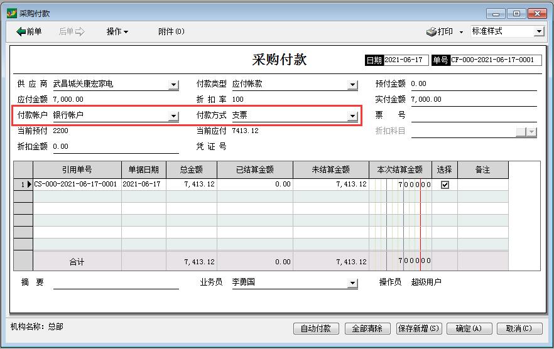This screenshot has height=349, width=554.
Task: Click the 折扣金额 input field
Action: tap(116, 147)
